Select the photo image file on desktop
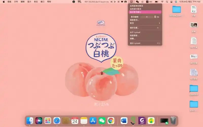The width and height of the screenshot is (203, 127). (194, 25)
